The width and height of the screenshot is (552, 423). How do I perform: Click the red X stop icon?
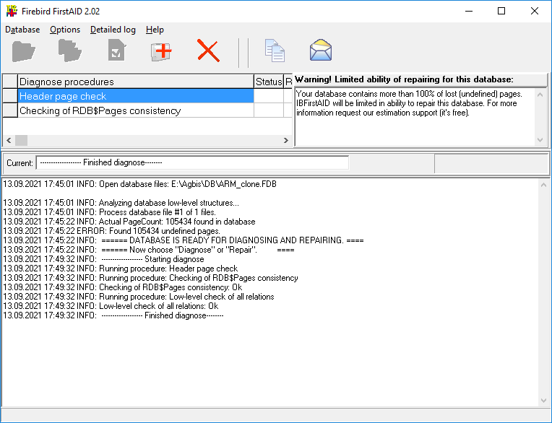pos(208,51)
